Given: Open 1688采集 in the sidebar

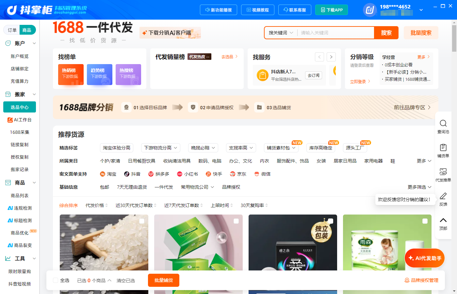Looking at the screenshot, I should (20, 132).
